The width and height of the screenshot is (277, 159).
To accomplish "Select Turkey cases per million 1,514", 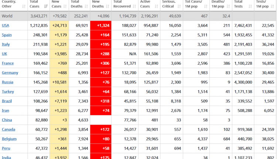I will pos(202,92).
